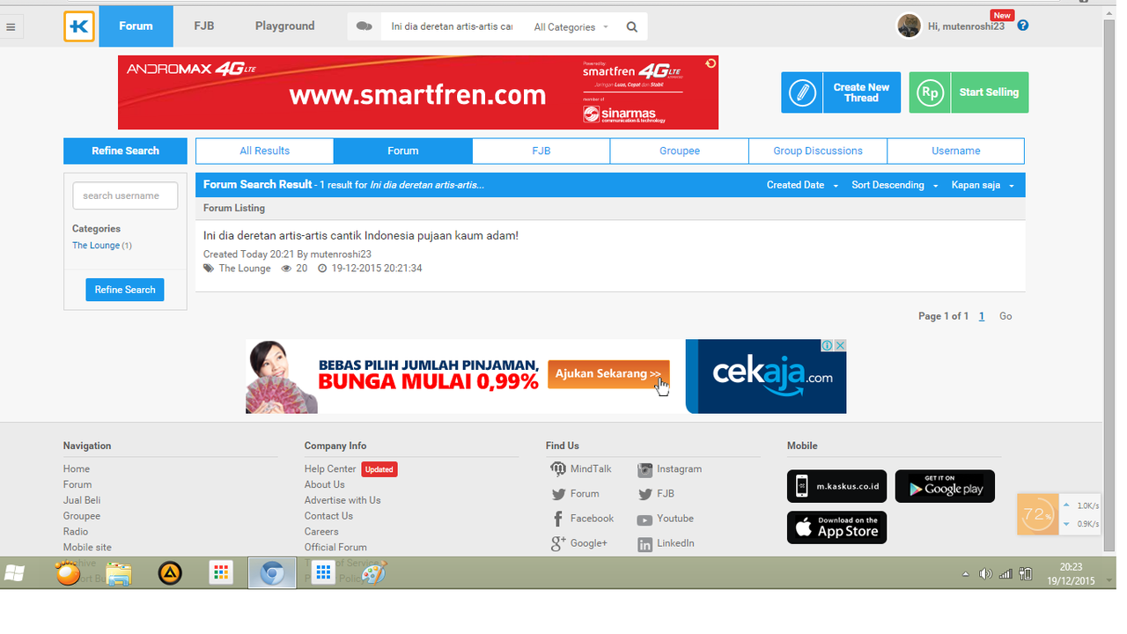The image size is (1127, 634).
Task: Click the 72% memory boost widget
Action: (1038, 515)
